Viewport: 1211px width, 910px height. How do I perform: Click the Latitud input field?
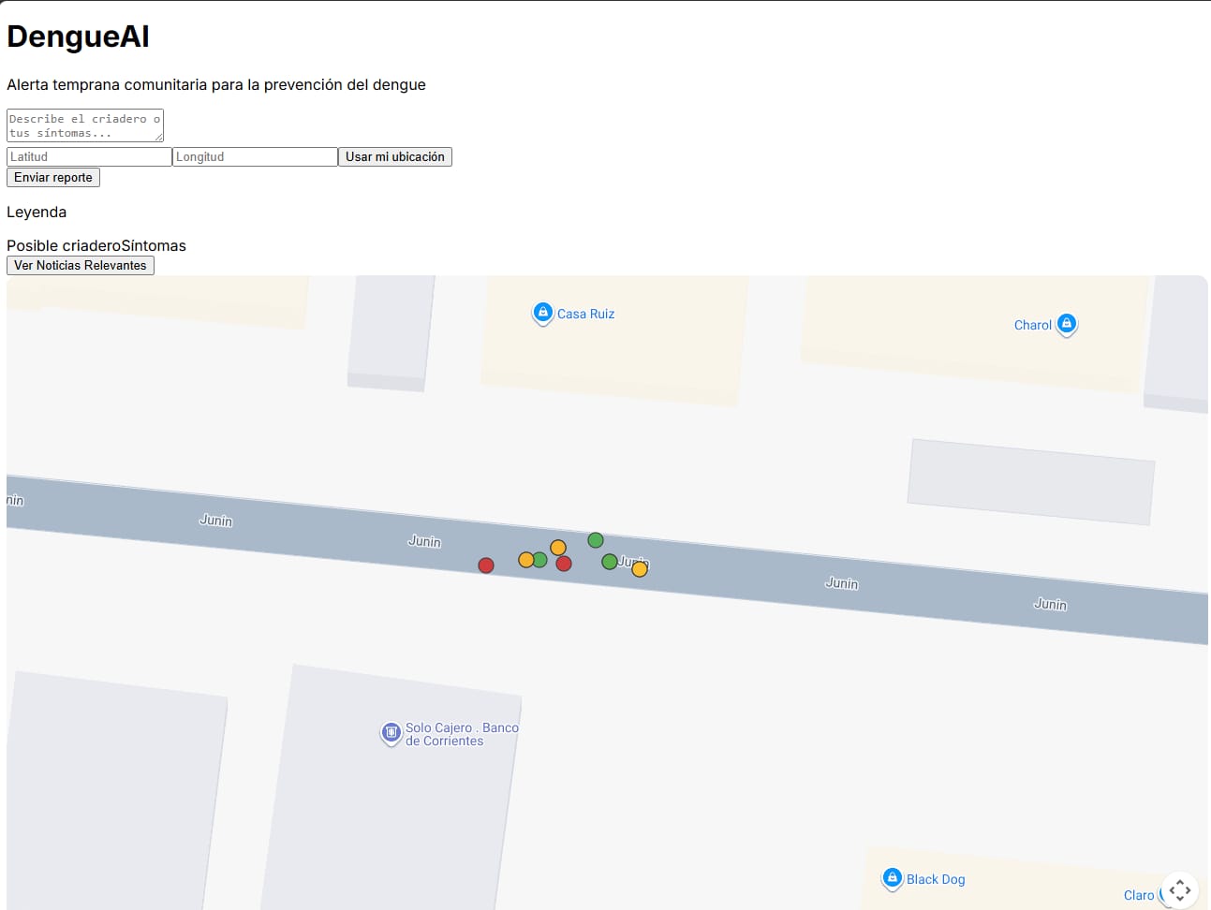pyautogui.click(x=89, y=157)
